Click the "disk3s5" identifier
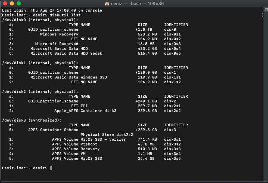Screen dimensions: 268x183 (172, 158)
